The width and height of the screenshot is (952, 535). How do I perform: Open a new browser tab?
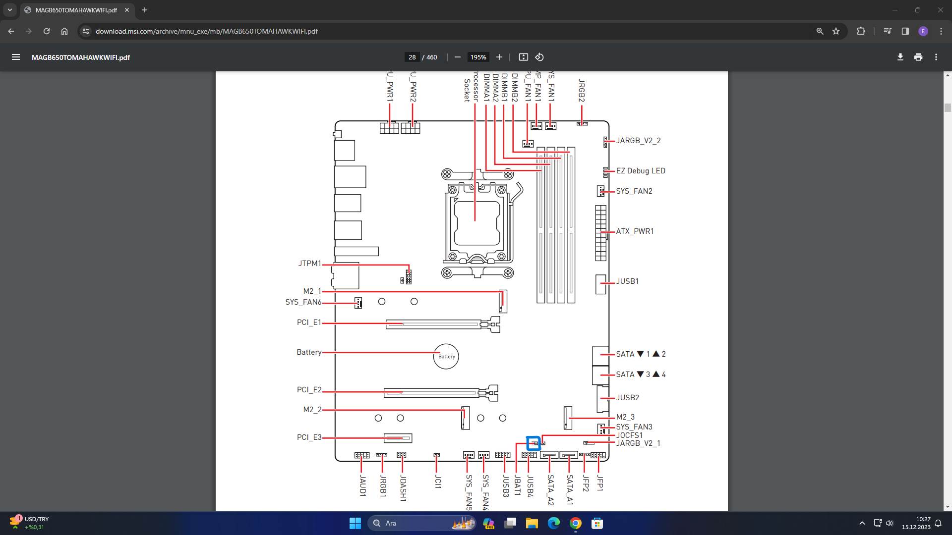coord(145,10)
